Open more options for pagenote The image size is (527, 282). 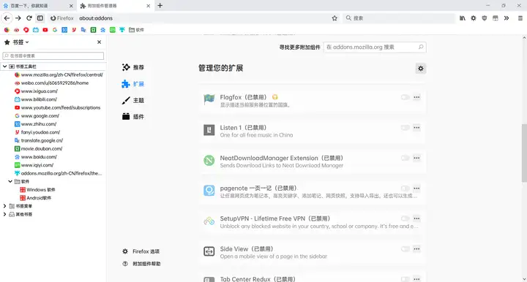pos(416,188)
